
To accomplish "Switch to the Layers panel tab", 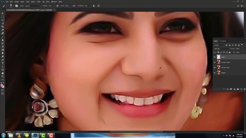I will point(216,41).
